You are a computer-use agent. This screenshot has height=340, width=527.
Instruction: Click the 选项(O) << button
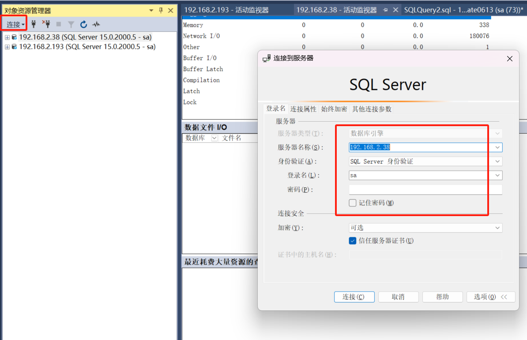[491, 297]
